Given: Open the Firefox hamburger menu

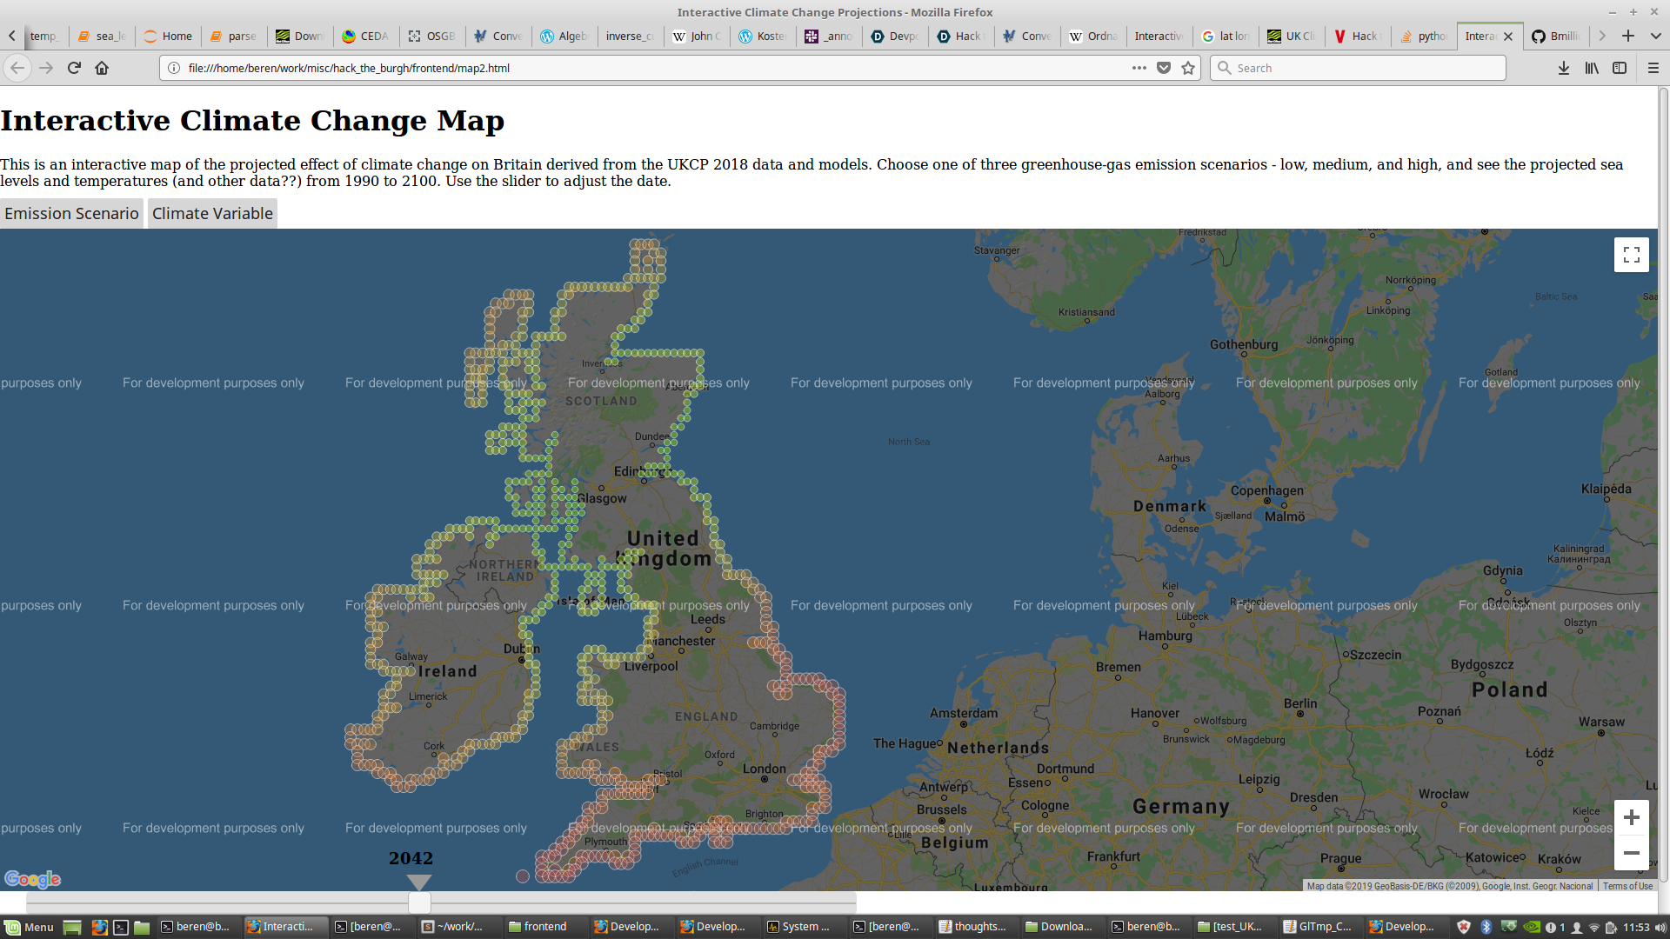Looking at the screenshot, I should coord(1653,68).
